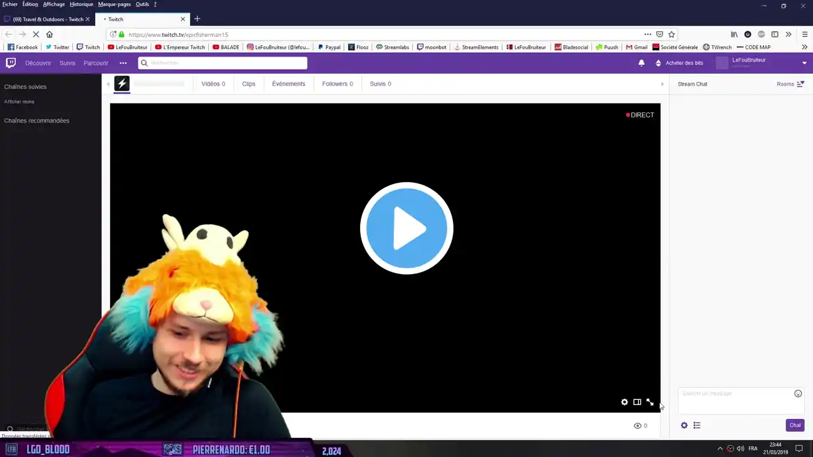Viewport: 813px width, 457px height.
Task: Save page to Pocket icon
Action: [x=659, y=34]
